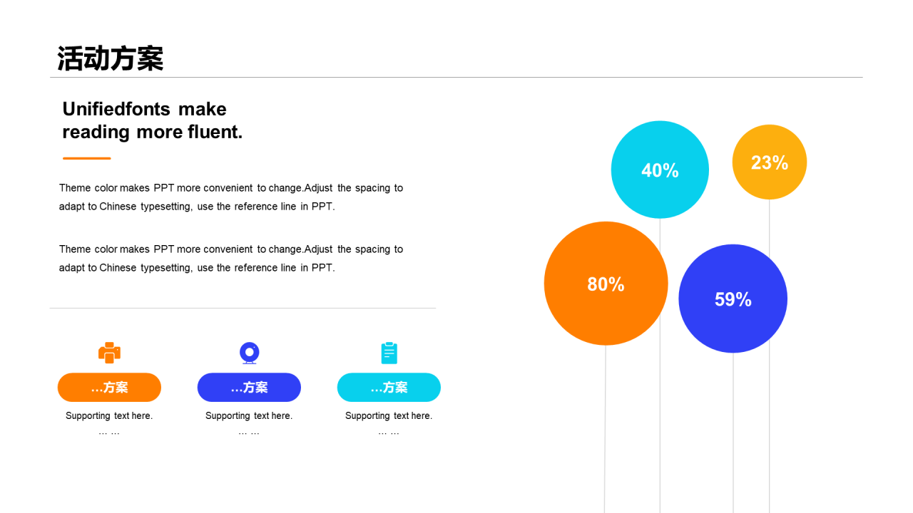Click the orange printer icon

pyautogui.click(x=109, y=353)
